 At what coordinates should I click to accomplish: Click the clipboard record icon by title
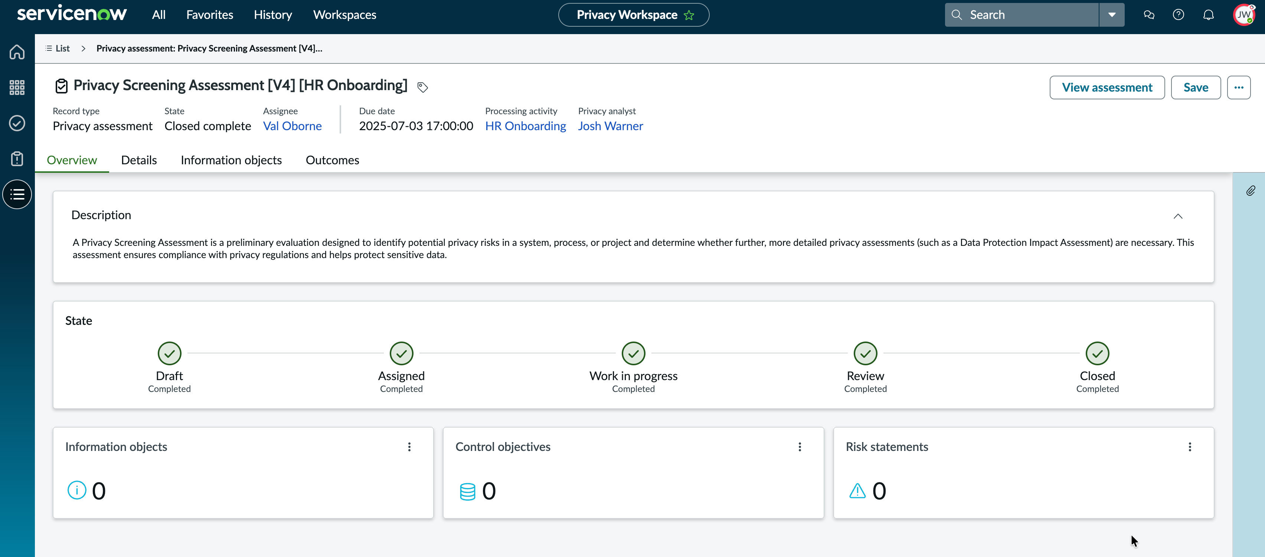[x=61, y=86]
